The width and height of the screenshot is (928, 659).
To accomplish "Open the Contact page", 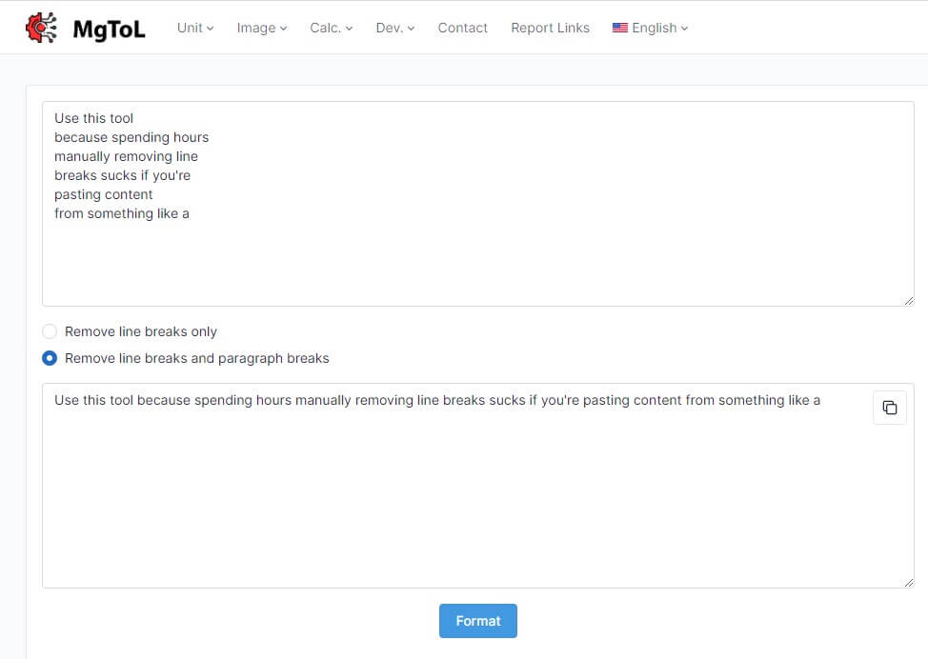I will coord(462,28).
